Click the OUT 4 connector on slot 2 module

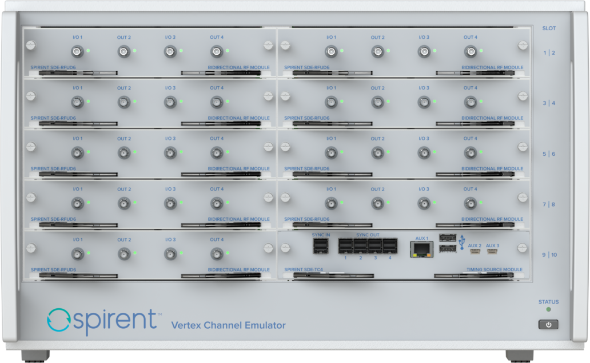pyautogui.click(x=471, y=51)
